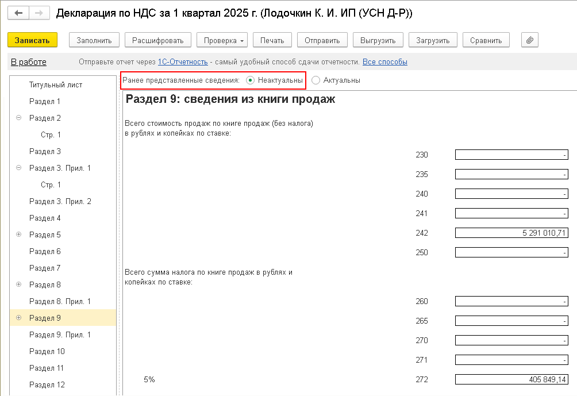Select the Актуальны radio button

click(x=316, y=80)
